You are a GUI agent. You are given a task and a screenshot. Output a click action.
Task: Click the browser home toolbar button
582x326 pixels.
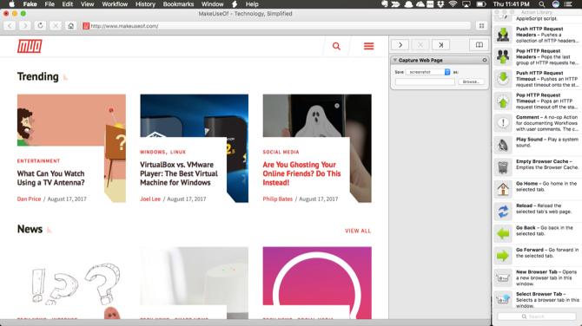[71, 25]
